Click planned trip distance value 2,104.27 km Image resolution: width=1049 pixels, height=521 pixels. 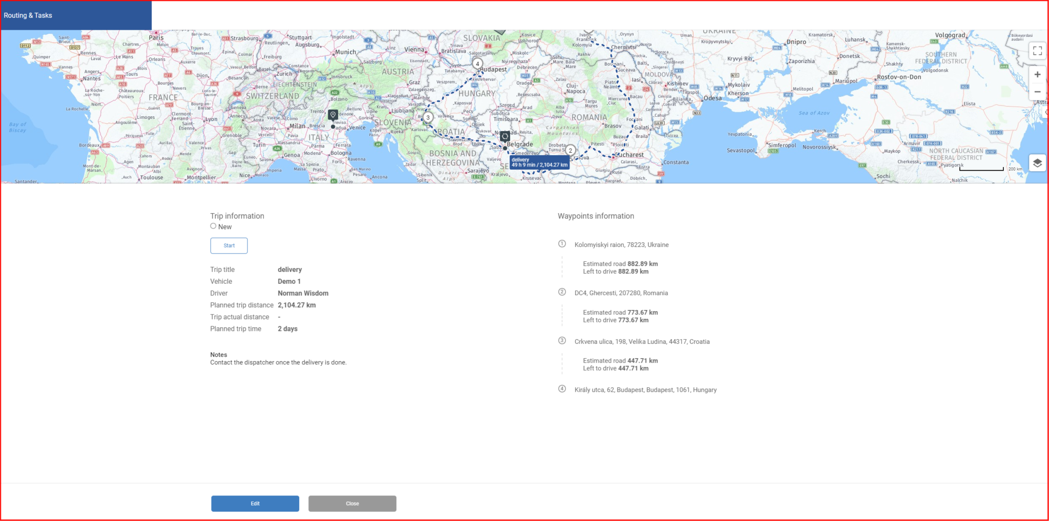(297, 305)
